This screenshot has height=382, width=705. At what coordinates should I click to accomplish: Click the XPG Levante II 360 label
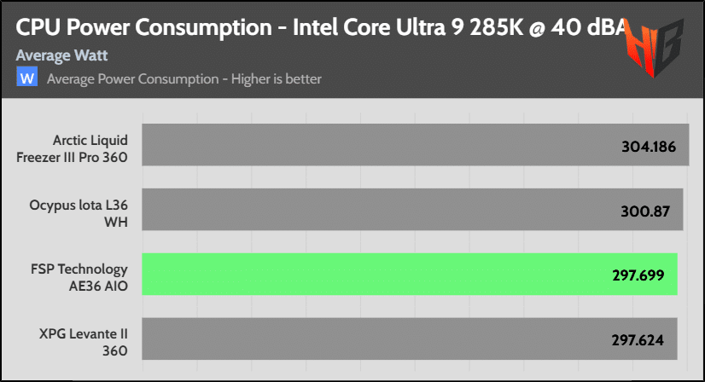83,342
